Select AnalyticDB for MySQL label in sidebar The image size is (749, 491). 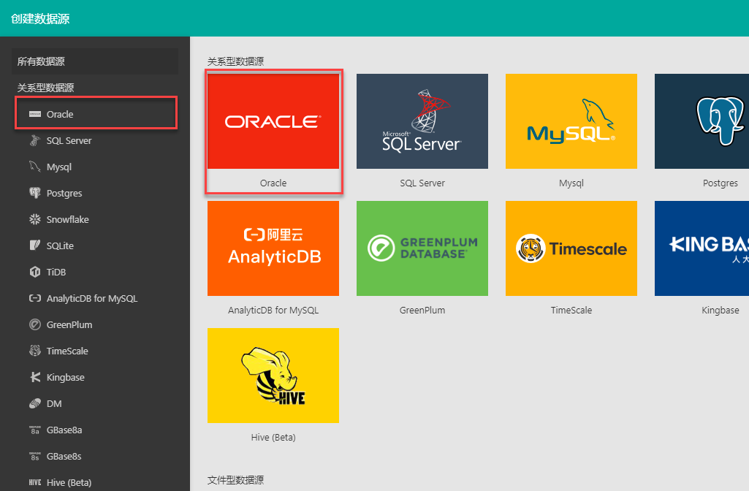pyautogui.click(x=92, y=299)
